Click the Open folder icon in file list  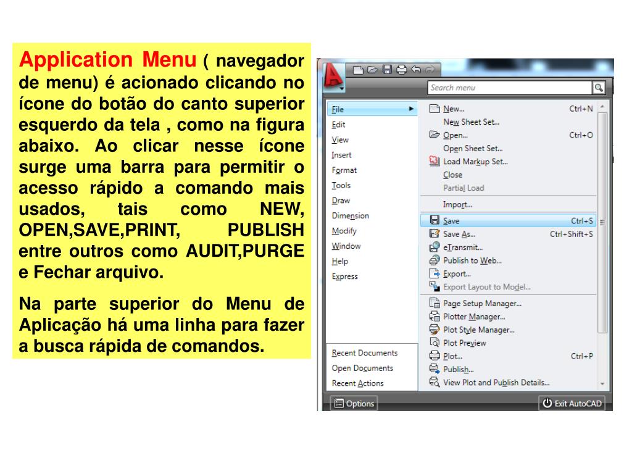point(434,135)
